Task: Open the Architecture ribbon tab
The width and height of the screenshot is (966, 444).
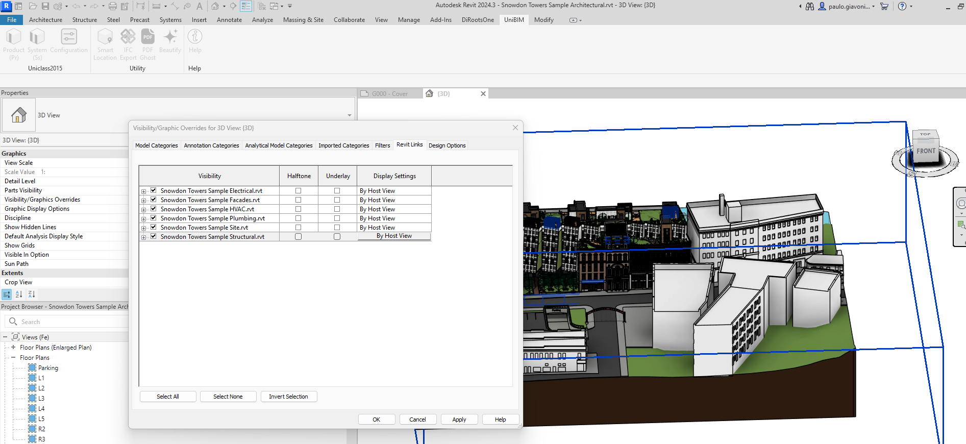Action: (45, 20)
